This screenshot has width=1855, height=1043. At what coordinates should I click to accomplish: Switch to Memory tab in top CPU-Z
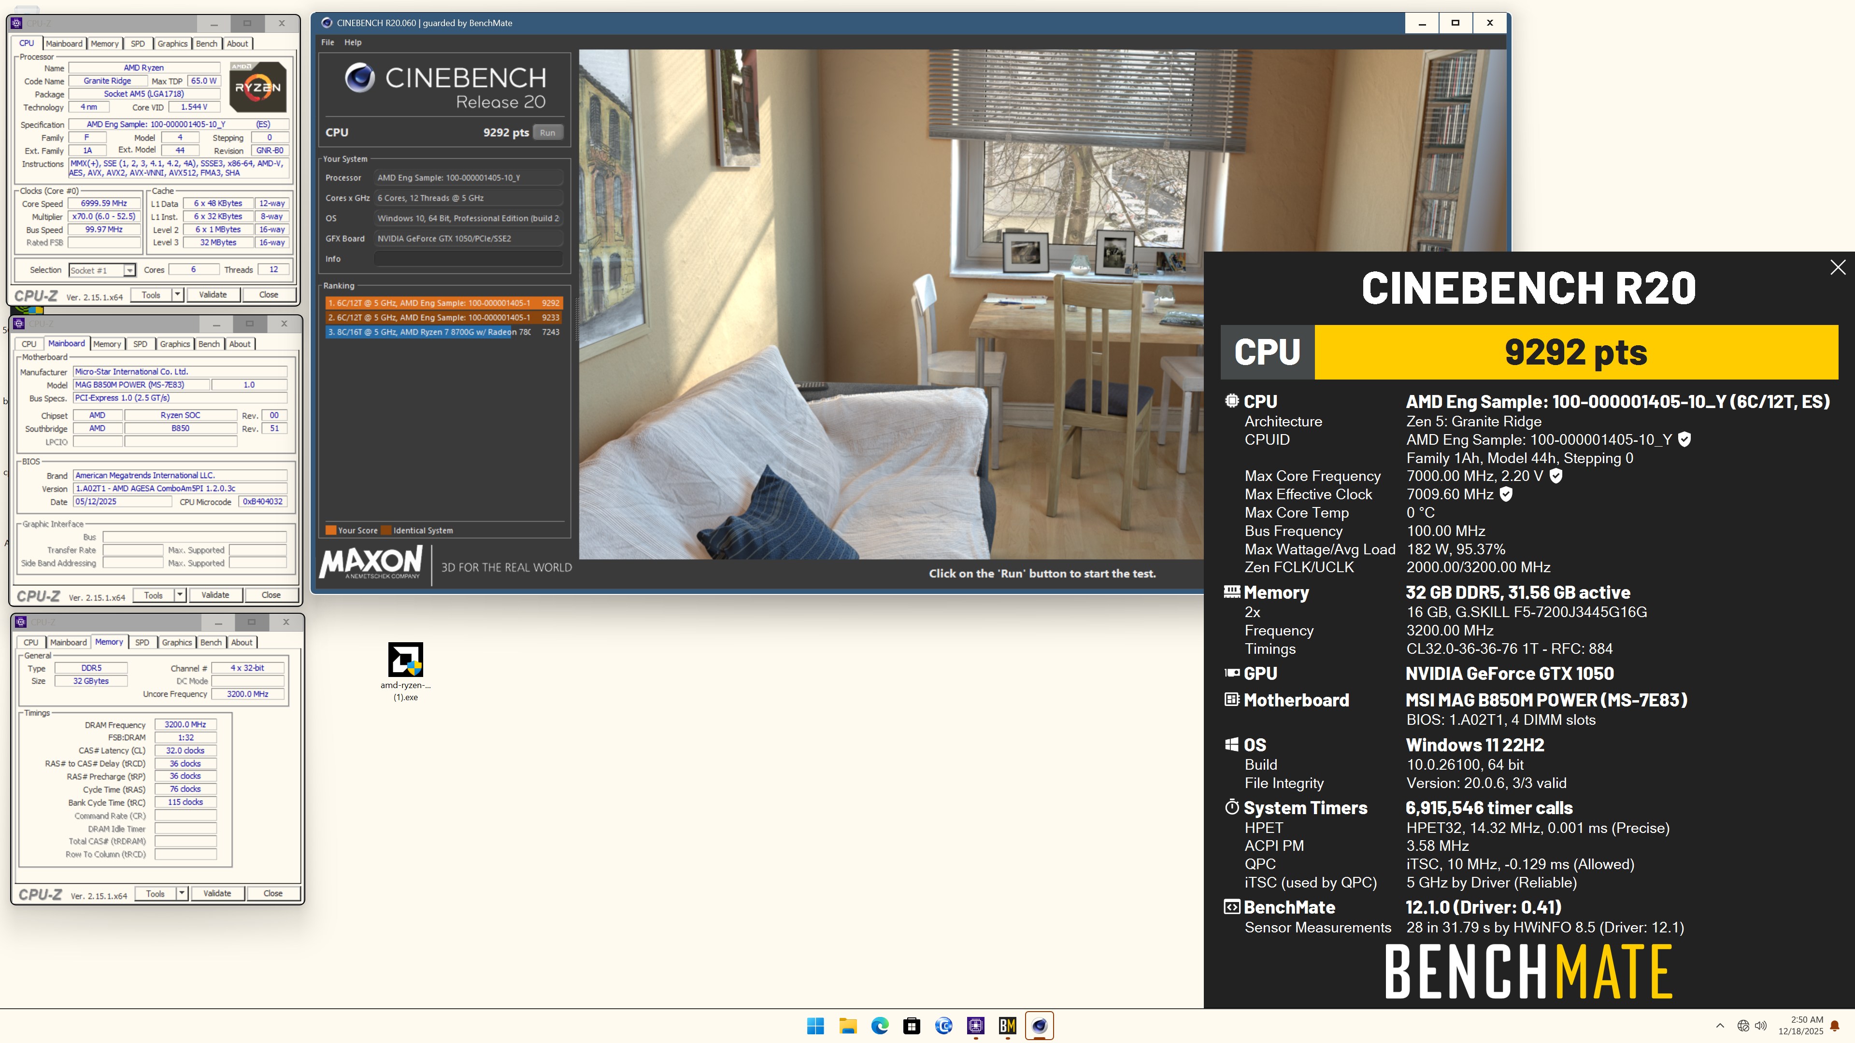(x=104, y=44)
